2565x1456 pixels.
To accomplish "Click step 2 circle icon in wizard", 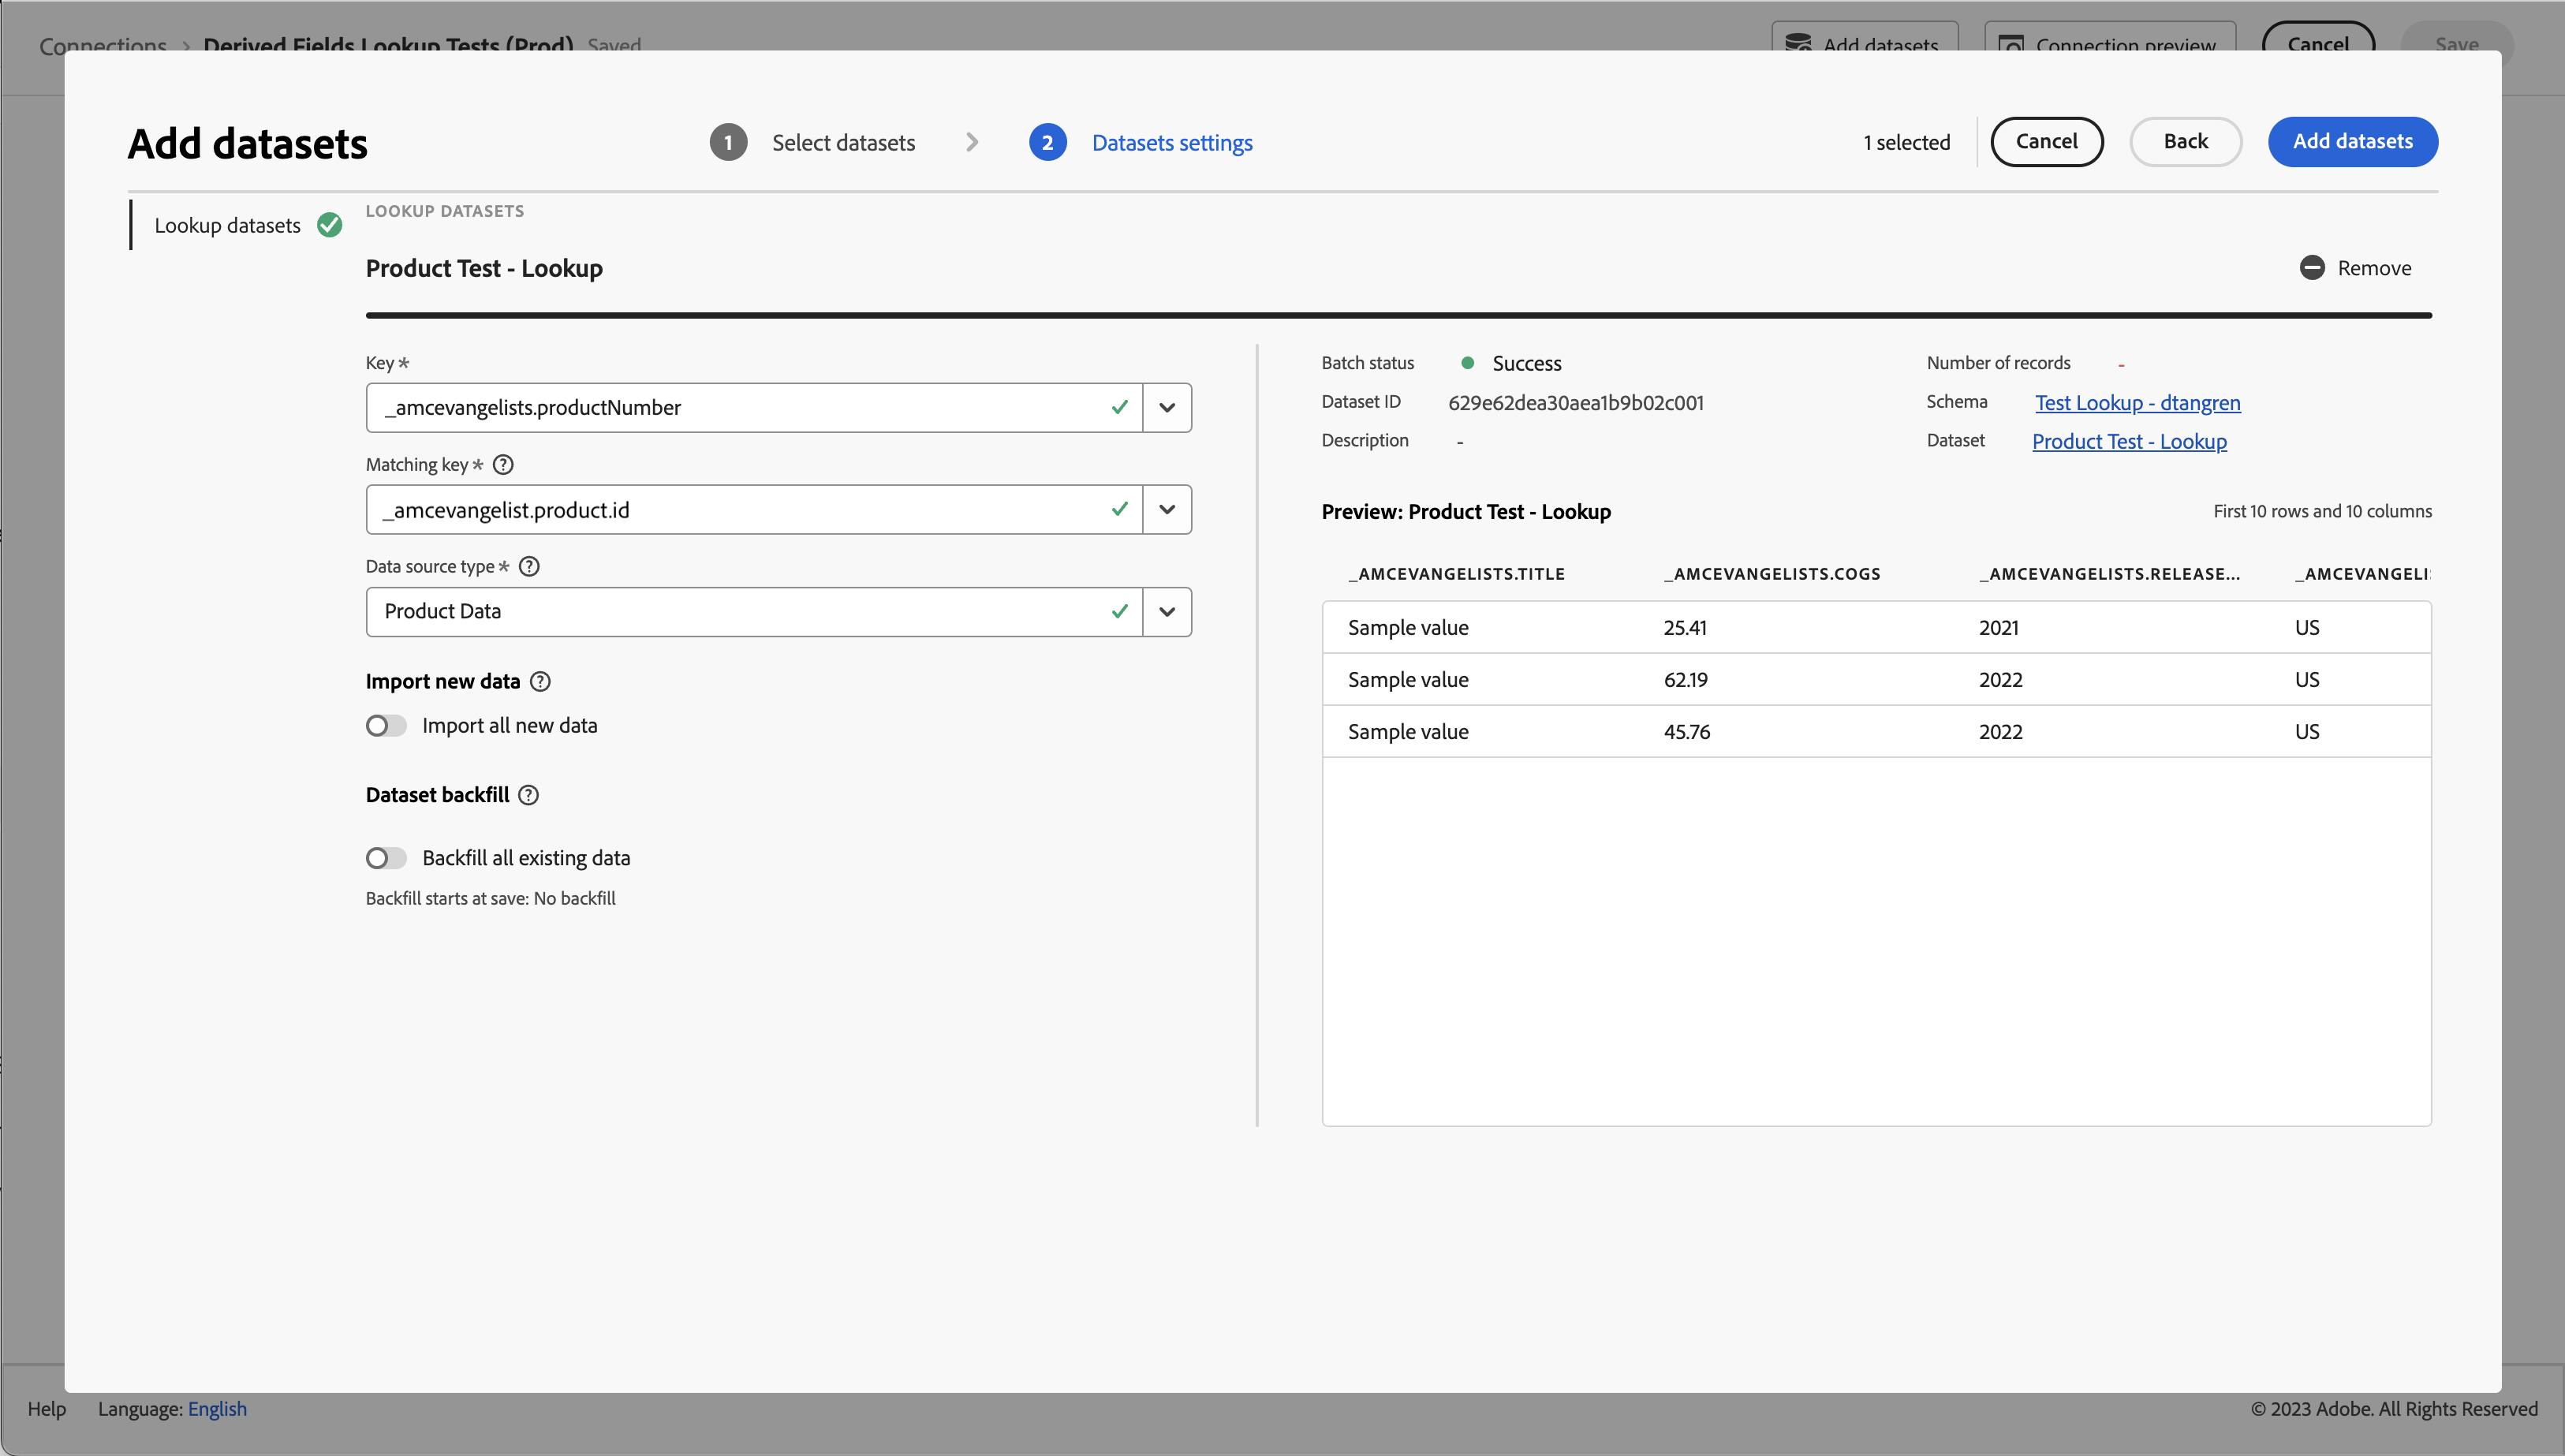I will [x=1047, y=143].
